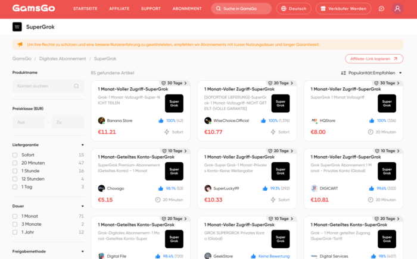Click the Banana Store seller avatar
Screen dimensions: 417x259
[x=101, y=121]
